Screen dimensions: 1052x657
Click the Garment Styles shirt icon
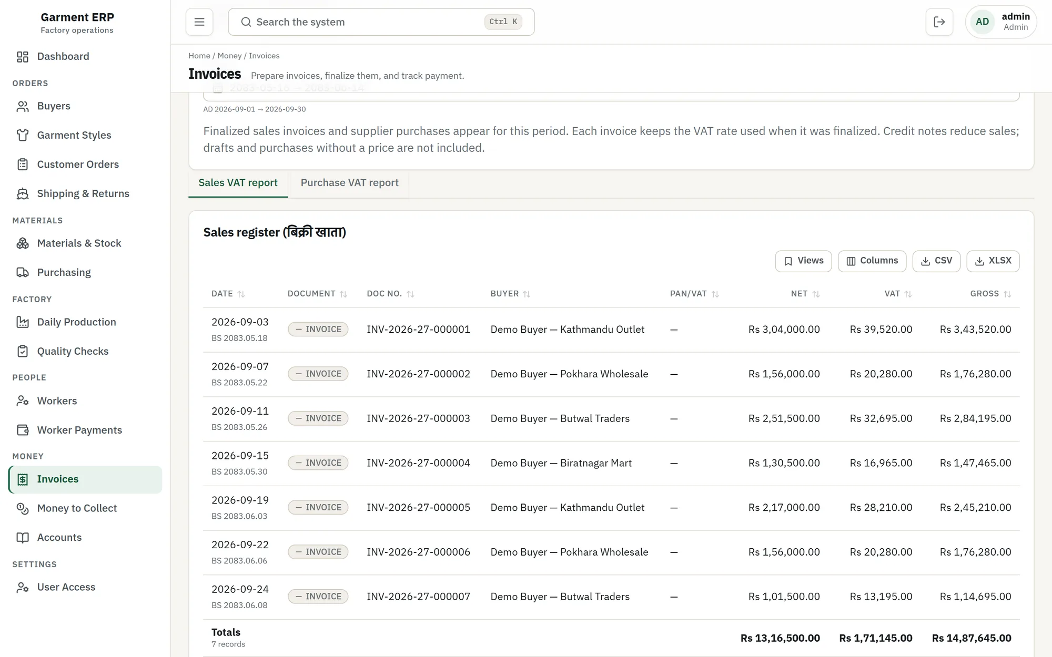[23, 136]
